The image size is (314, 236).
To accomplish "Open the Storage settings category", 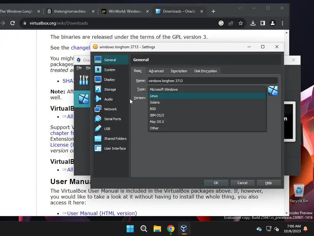I will click(x=111, y=89).
